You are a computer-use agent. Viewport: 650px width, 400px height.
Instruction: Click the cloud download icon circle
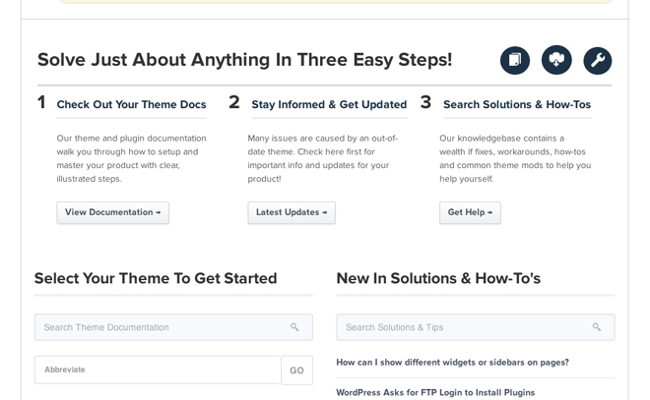pyautogui.click(x=556, y=60)
